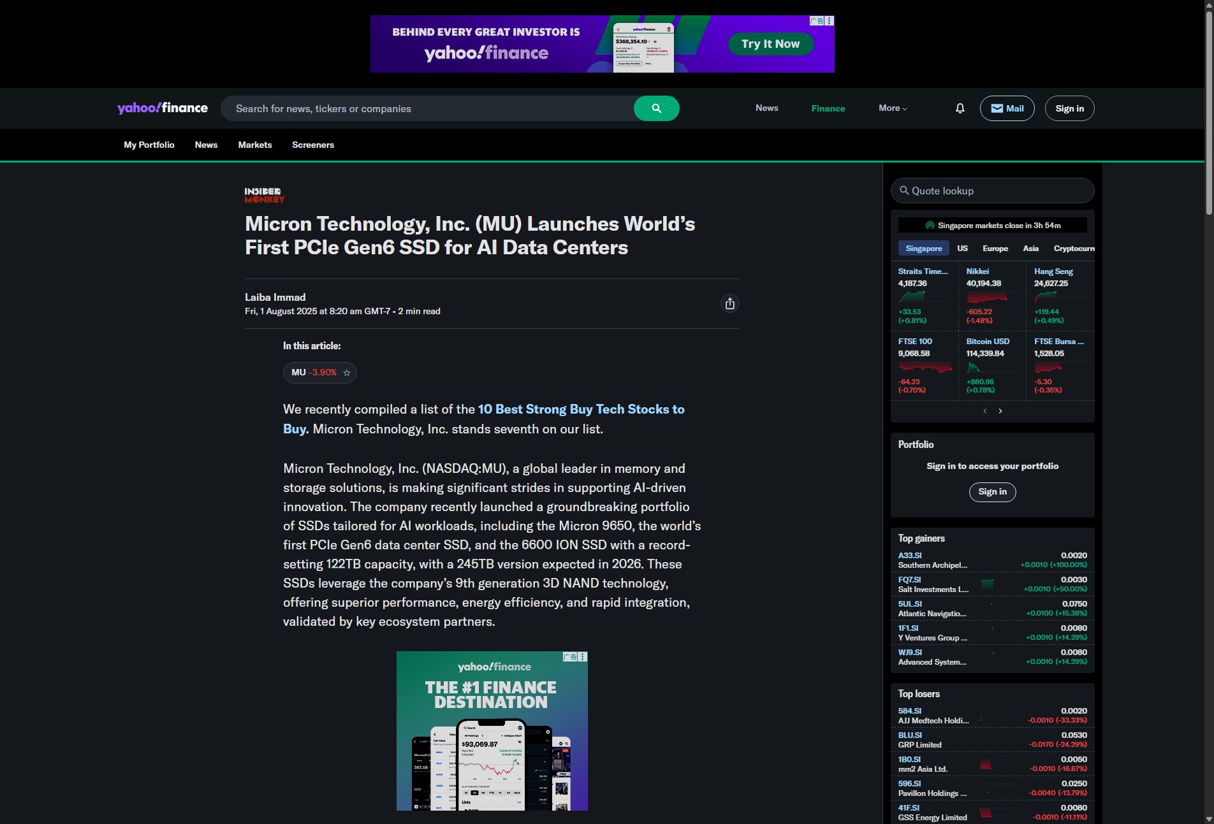
Task: Click the MU ticker chip
Action: tap(319, 373)
